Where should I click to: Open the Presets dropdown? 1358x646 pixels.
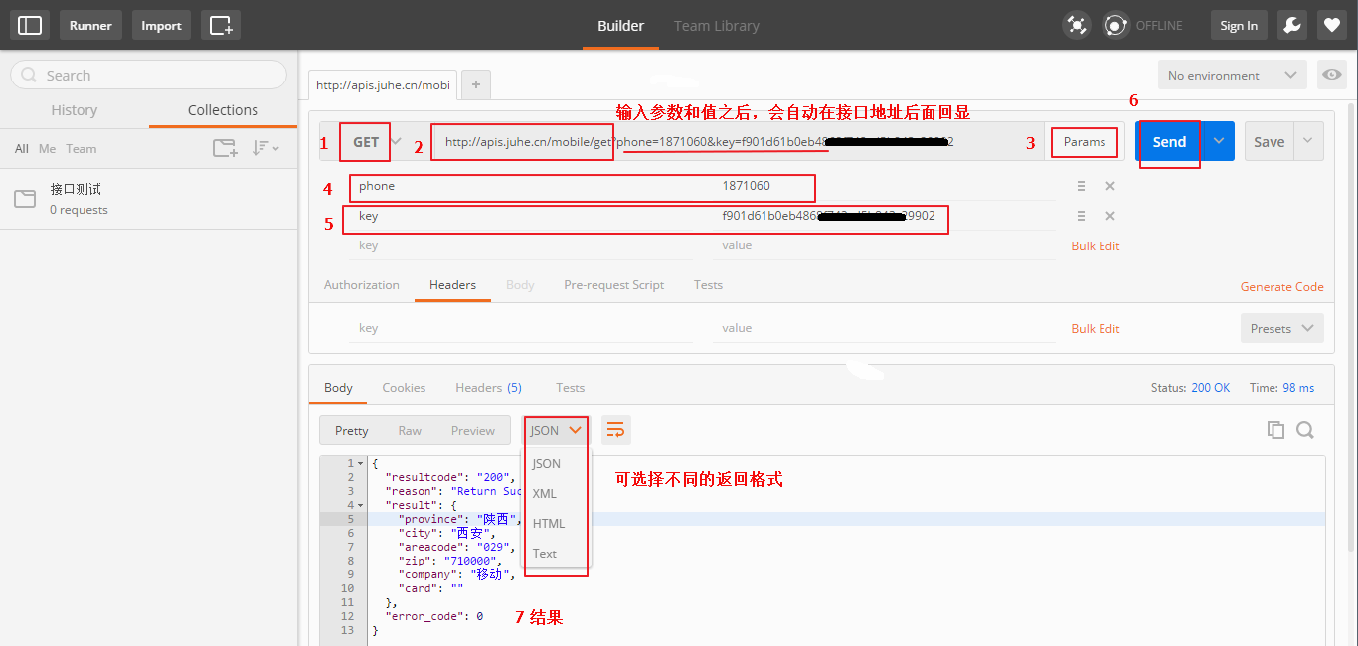1281,329
